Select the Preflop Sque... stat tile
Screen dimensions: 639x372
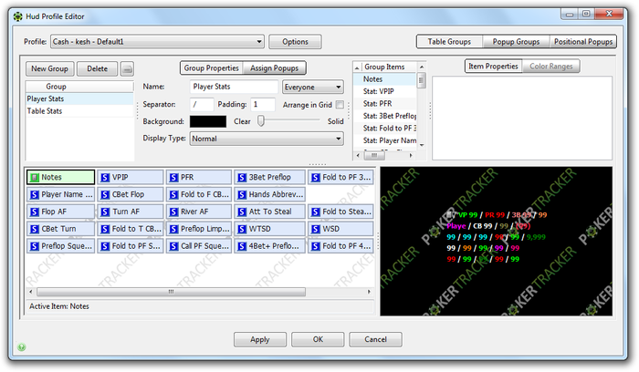(61, 246)
